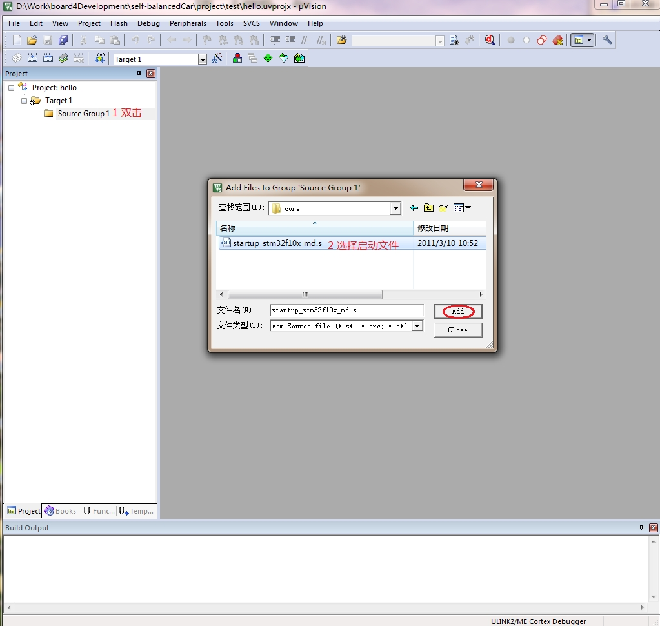Screen dimensions: 660x626
Task: Open the Project menu
Action: 89,24
